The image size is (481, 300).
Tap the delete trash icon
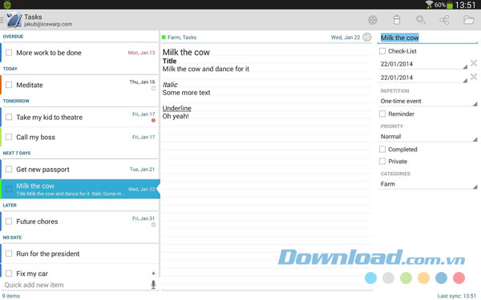[396, 20]
